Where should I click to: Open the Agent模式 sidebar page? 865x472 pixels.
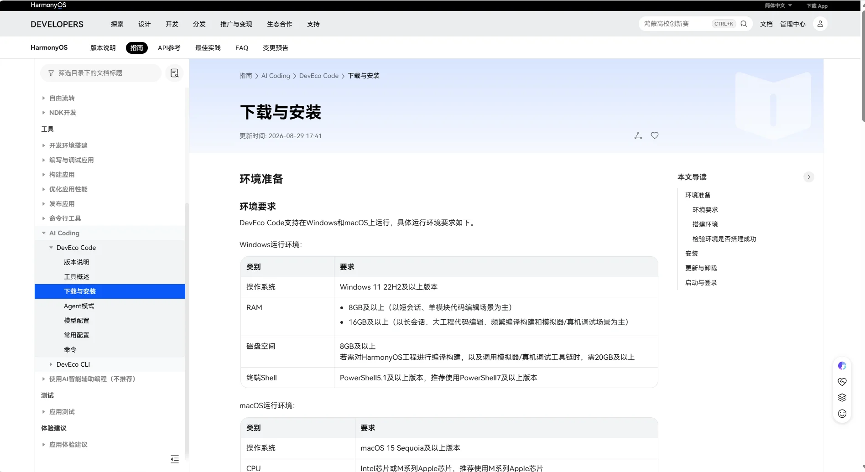pyautogui.click(x=79, y=306)
